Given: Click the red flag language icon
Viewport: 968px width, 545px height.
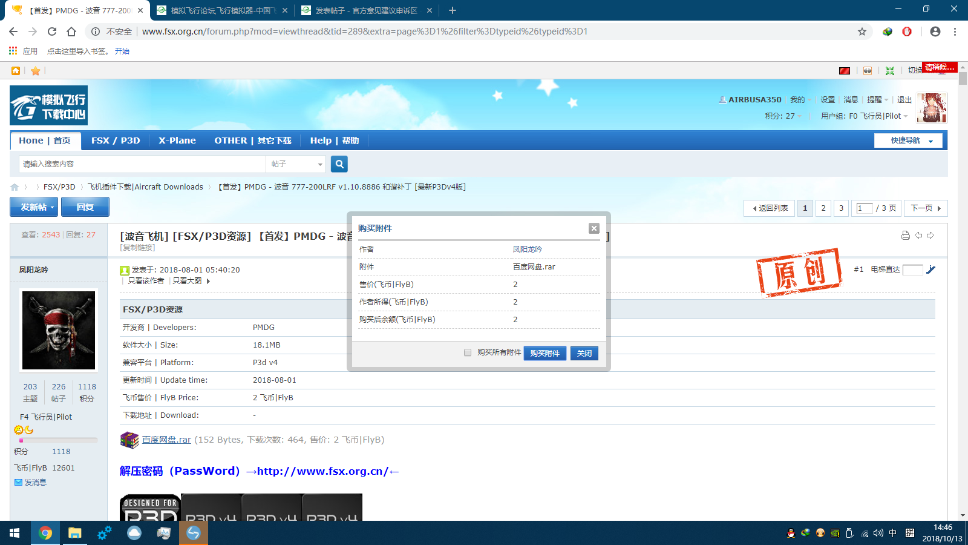Looking at the screenshot, I should (x=845, y=71).
